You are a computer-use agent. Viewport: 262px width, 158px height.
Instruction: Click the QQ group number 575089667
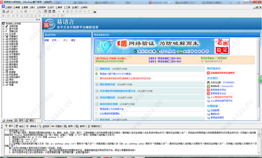(228, 82)
